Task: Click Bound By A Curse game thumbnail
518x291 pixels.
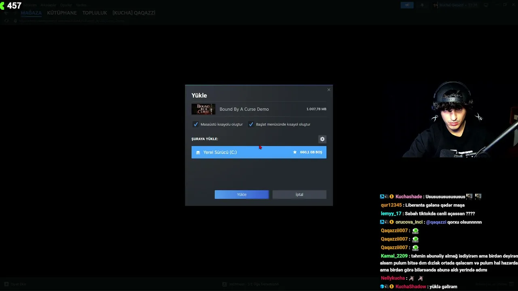Action: coord(203,109)
